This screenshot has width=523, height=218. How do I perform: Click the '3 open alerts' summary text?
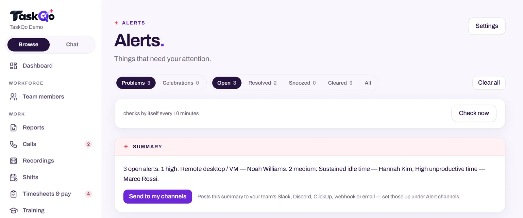(304, 174)
